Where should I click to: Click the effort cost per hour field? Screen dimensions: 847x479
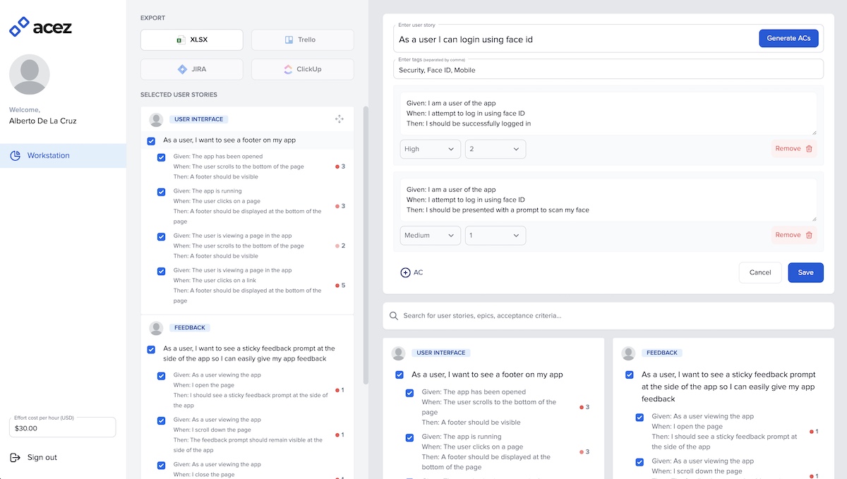62,427
